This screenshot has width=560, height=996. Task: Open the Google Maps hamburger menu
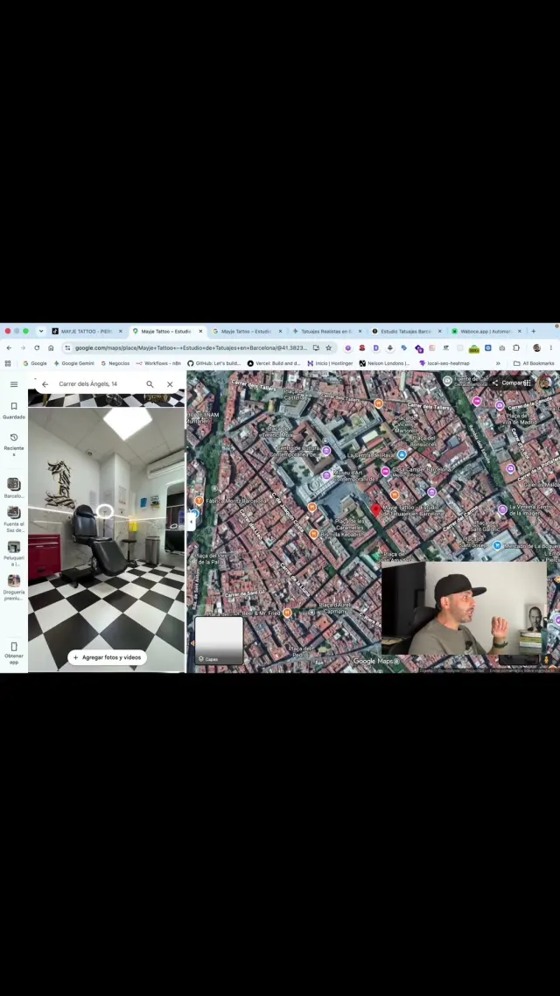click(14, 384)
